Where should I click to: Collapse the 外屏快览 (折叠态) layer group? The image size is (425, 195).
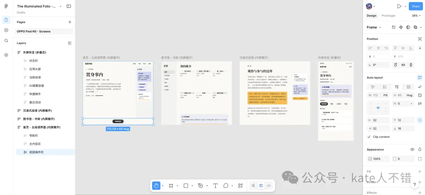coord(19,52)
